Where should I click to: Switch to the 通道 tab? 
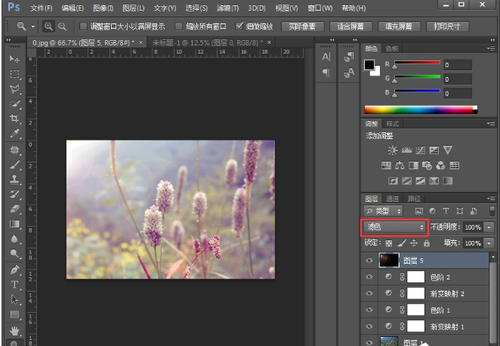[x=393, y=198]
